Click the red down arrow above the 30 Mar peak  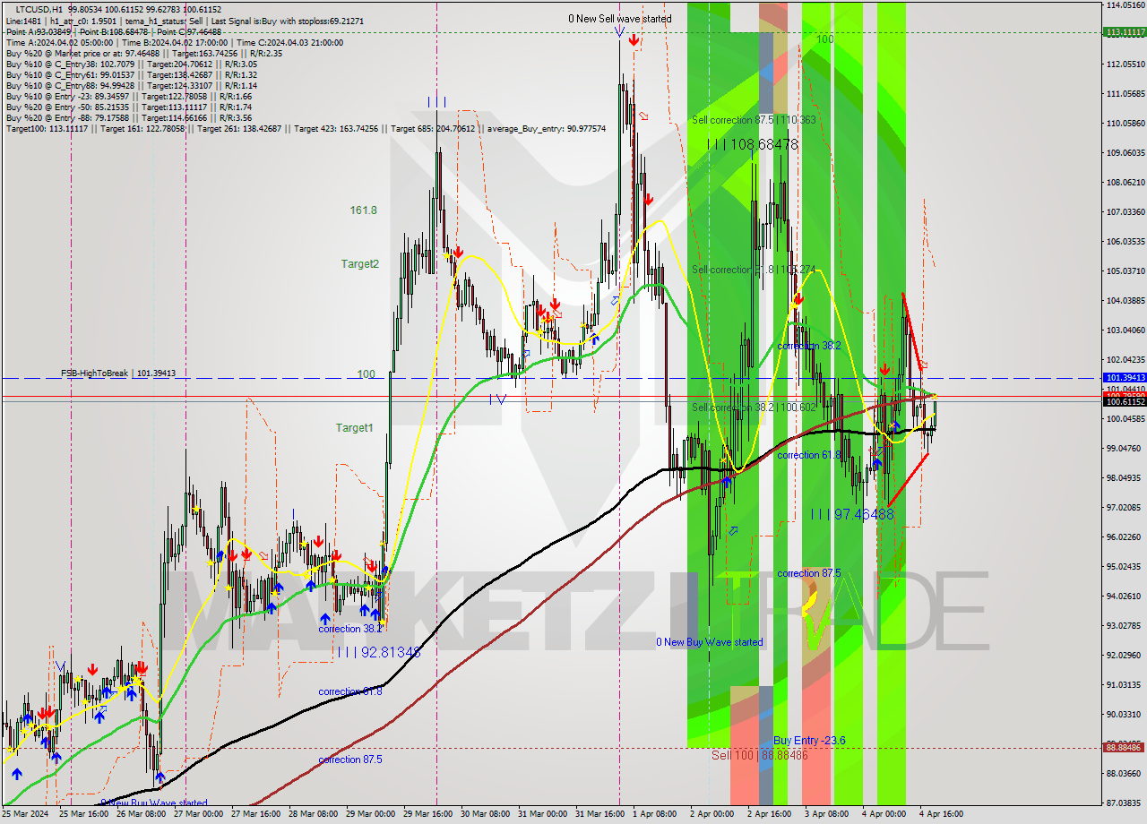(457, 253)
